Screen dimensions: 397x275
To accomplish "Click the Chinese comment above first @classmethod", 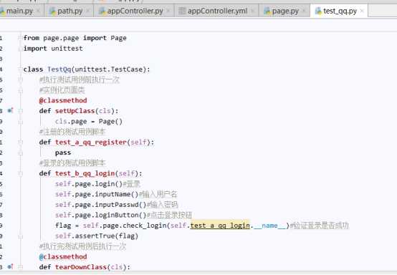I will 62,90.
